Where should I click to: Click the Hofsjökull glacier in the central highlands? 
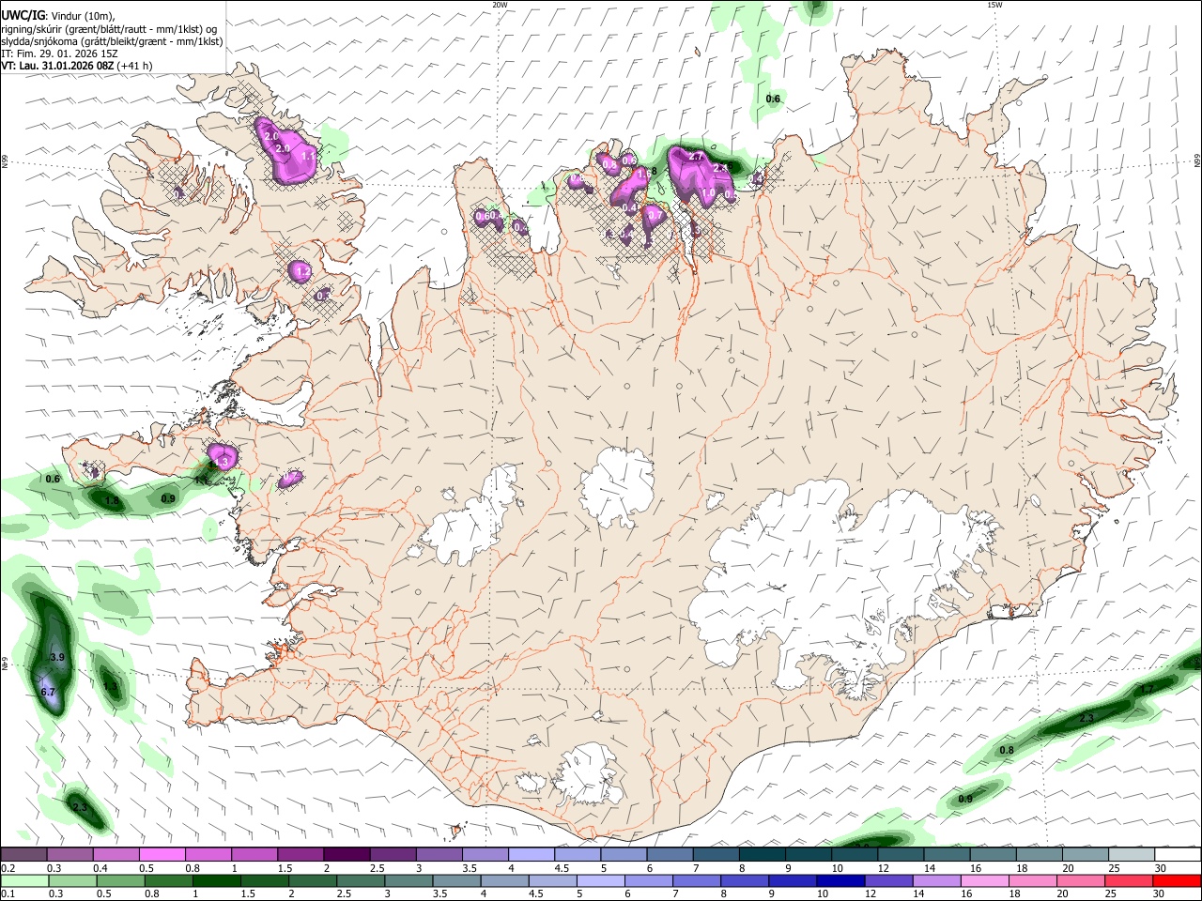617,488
